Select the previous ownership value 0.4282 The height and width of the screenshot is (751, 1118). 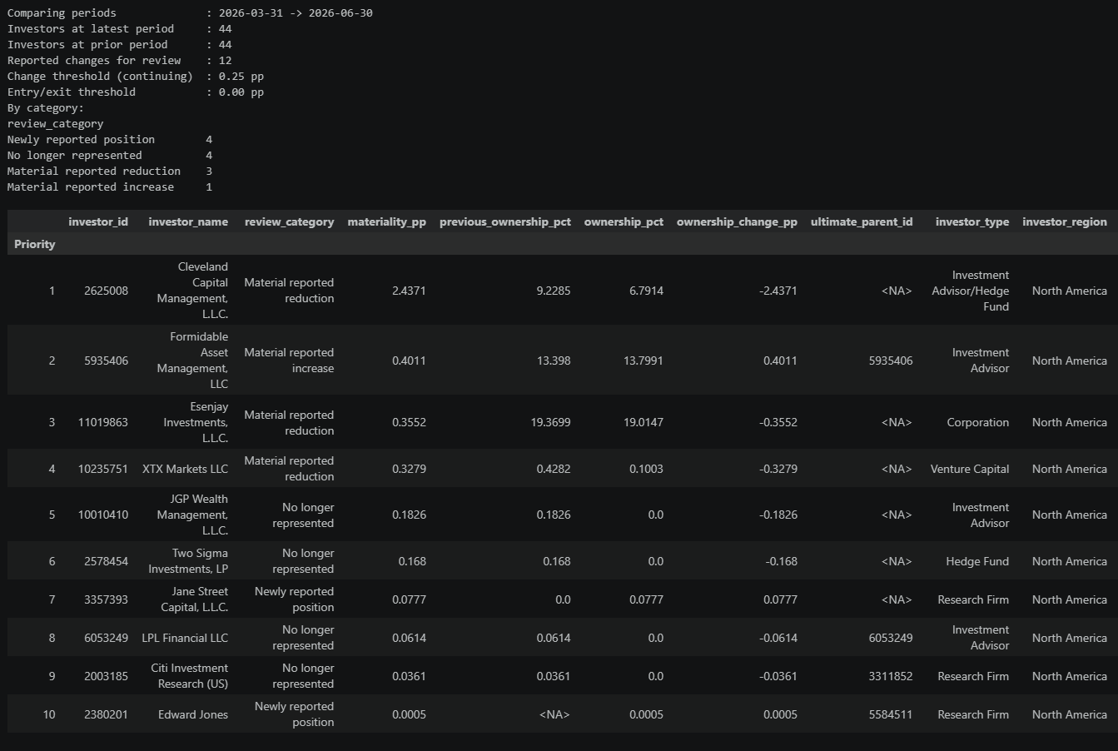[552, 469]
